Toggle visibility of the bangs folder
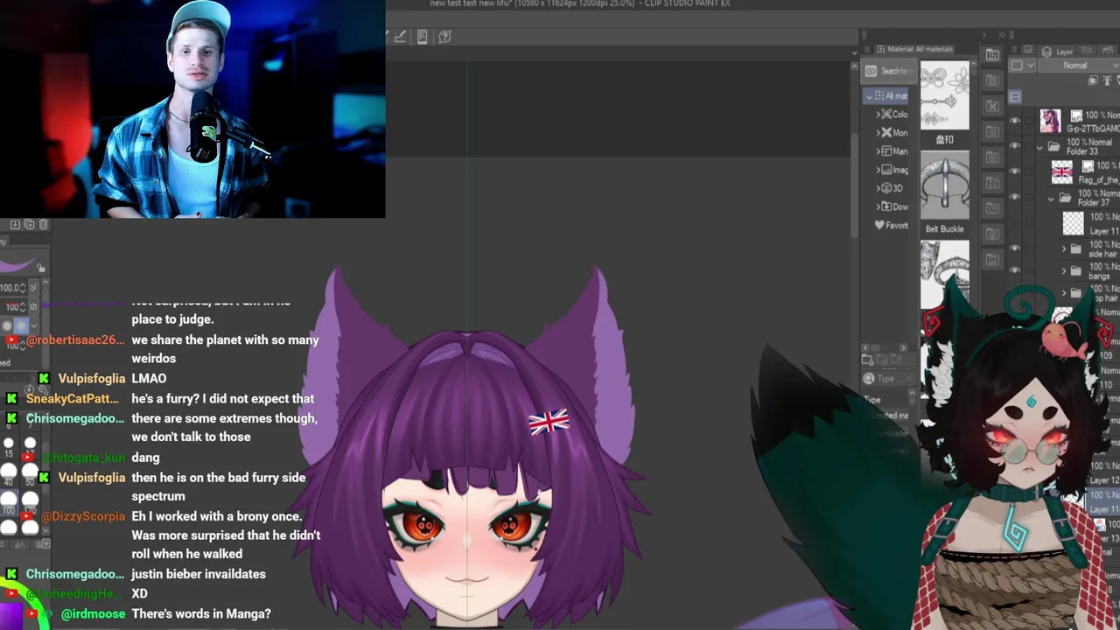The width and height of the screenshot is (1120, 630). (1015, 270)
